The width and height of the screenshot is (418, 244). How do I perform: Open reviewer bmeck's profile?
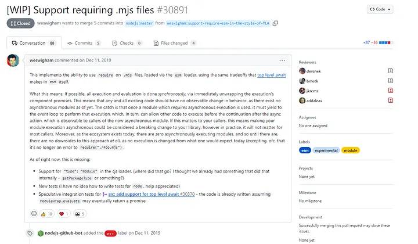coord(312,81)
